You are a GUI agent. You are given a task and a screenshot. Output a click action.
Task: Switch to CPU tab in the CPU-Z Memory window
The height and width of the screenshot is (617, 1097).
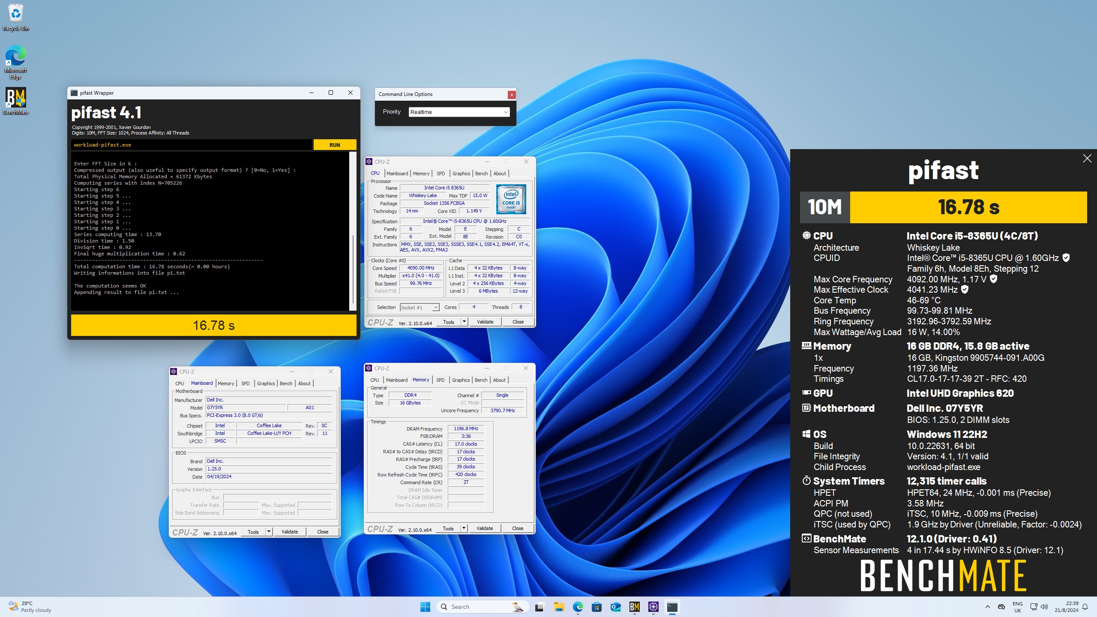point(375,380)
